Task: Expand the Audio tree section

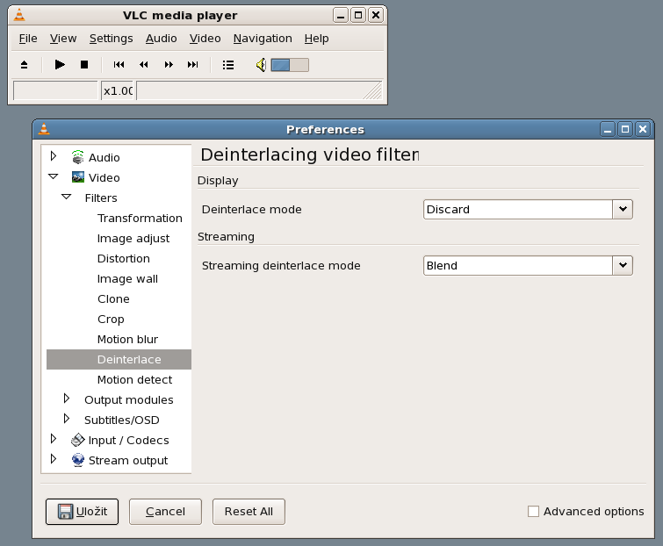Action: click(54, 157)
